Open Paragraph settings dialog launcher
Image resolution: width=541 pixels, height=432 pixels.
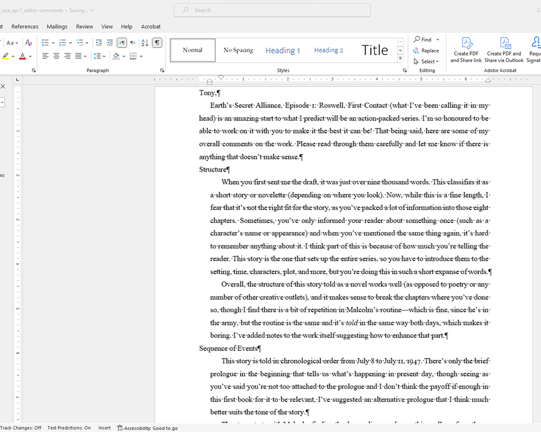click(x=162, y=70)
